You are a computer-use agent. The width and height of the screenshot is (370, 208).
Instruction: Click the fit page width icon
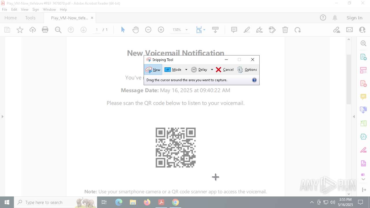coord(199,30)
